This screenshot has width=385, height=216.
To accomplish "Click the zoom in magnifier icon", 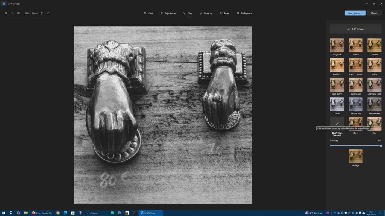I will [x=6, y=13].
